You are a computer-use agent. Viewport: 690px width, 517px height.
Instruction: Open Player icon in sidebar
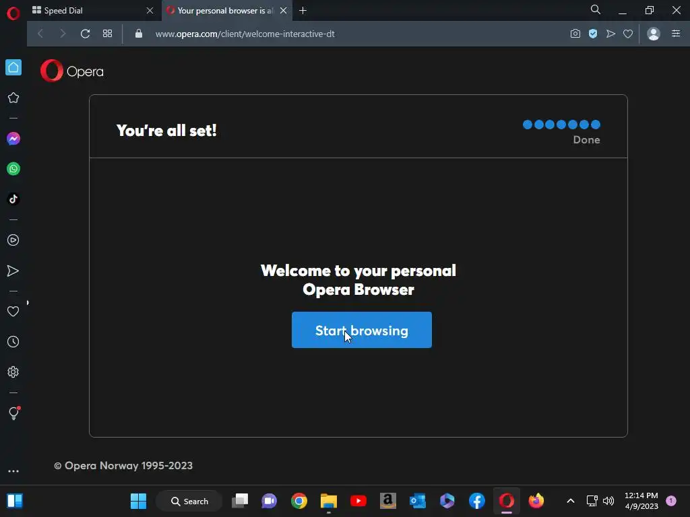click(x=13, y=240)
